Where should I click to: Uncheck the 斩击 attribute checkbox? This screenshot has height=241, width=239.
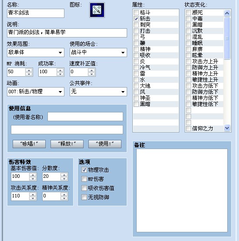click(136, 19)
